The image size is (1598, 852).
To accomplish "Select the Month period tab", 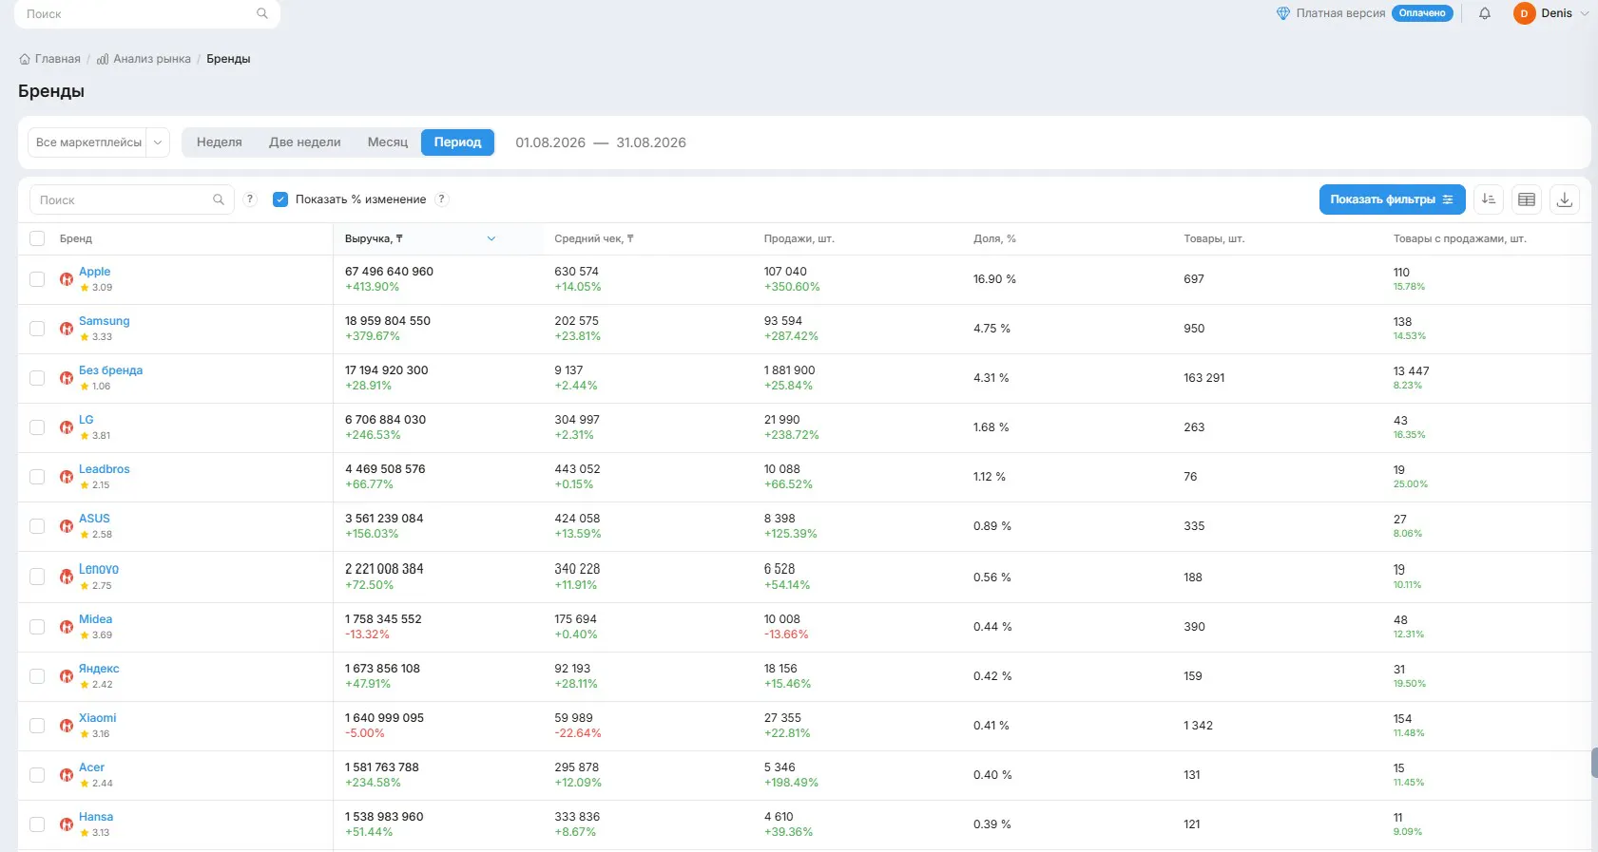I will tap(388, 142).
